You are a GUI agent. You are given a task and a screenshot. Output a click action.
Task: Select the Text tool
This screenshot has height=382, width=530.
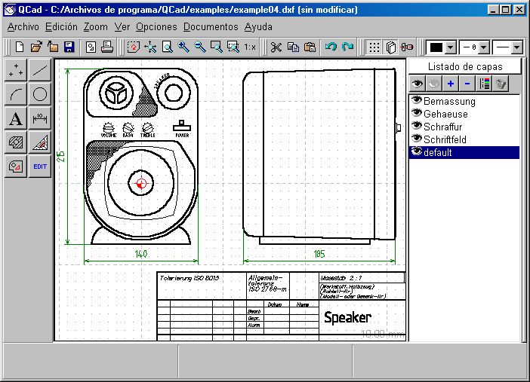tap(17, 118)
